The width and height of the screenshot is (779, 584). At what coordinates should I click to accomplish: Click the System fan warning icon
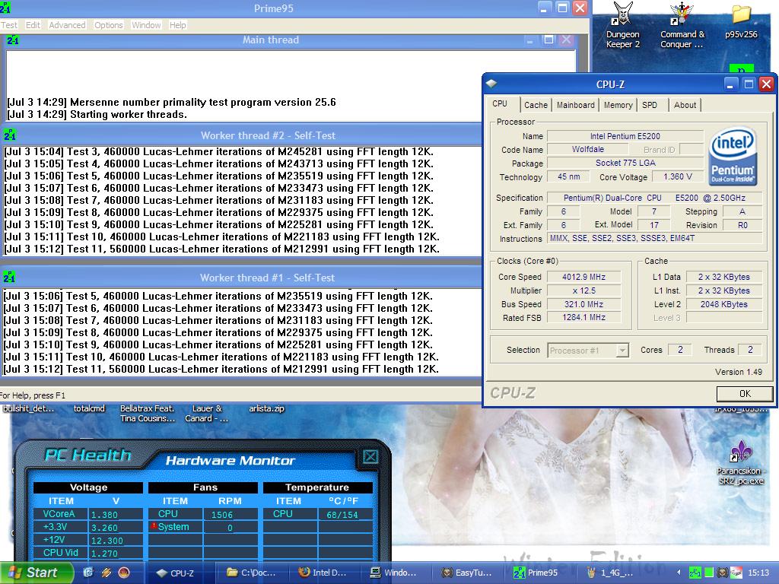pyautogui.click(x=154, y=526)
